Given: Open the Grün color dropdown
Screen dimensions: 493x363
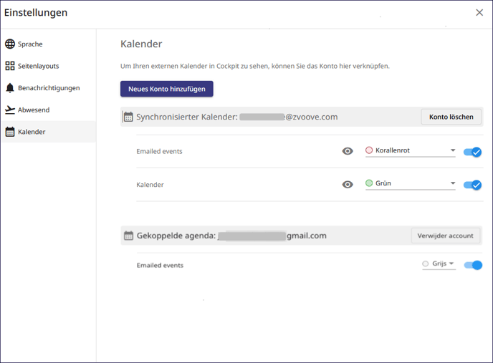Looking at the screenshot, I should pos(411,183).
